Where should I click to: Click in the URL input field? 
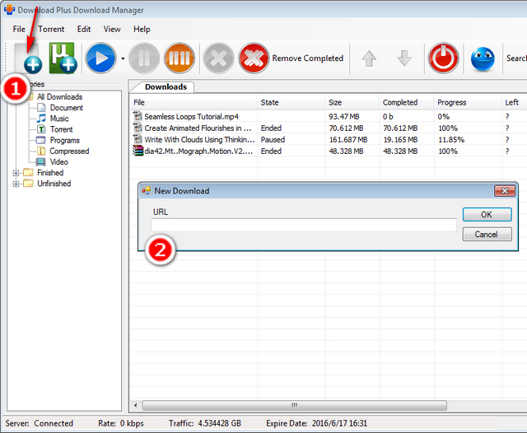click(x=304, y=225)
